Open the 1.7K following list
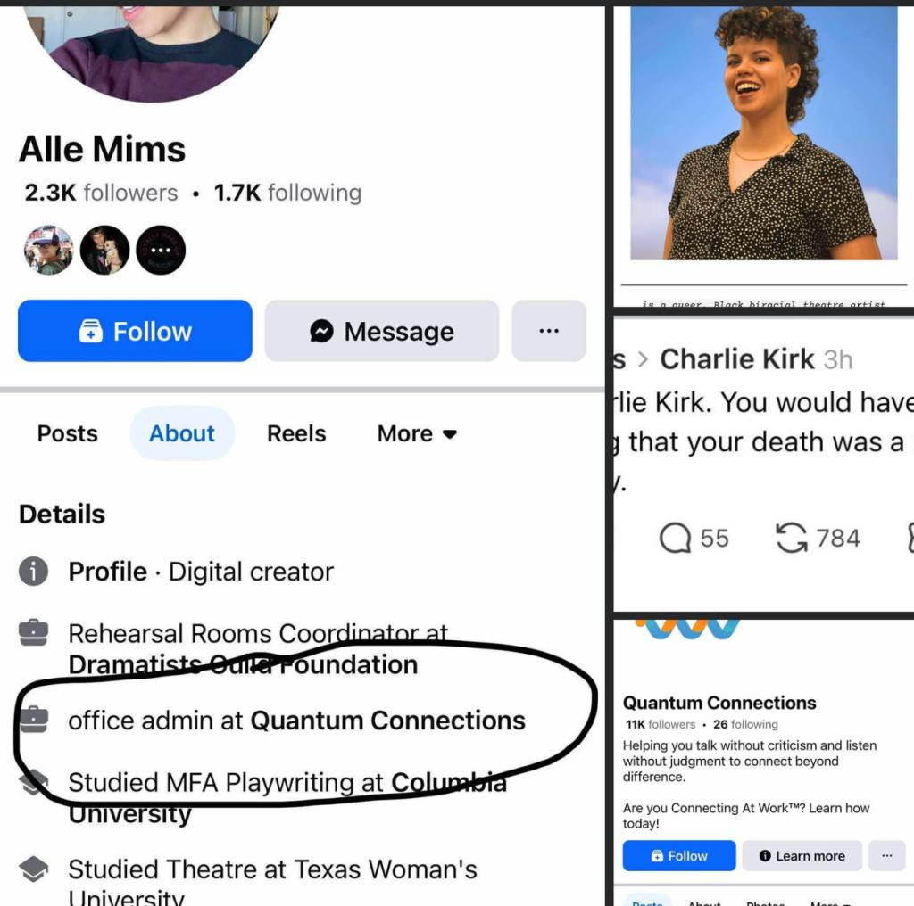Image resolution: width=914 pixels, height=906 pixels. click(288, 193)
